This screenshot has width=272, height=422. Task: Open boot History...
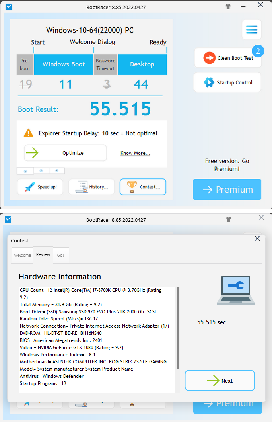91,187
